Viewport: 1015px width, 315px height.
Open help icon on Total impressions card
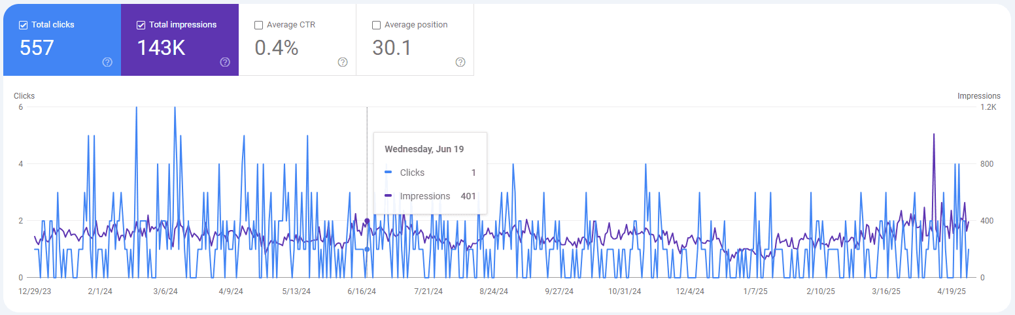coord(225,62)
